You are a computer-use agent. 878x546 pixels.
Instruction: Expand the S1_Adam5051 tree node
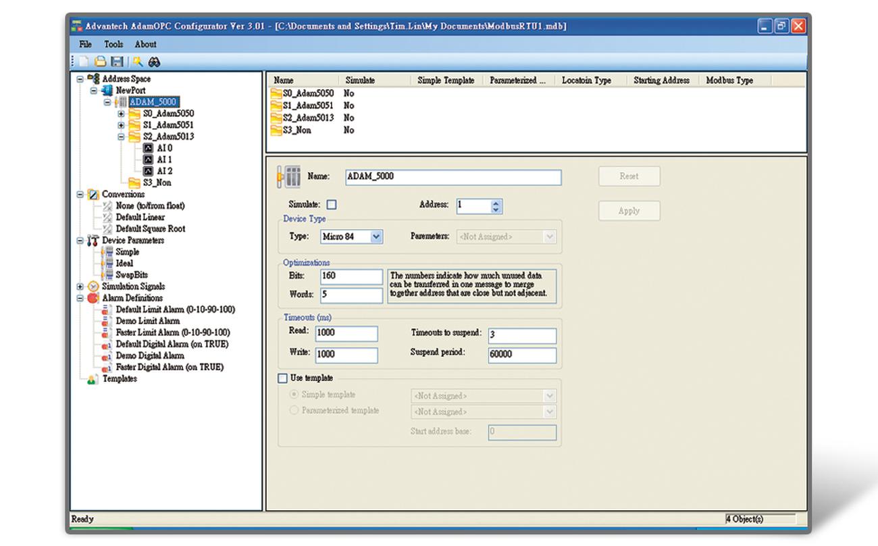[x=121, y=125]
